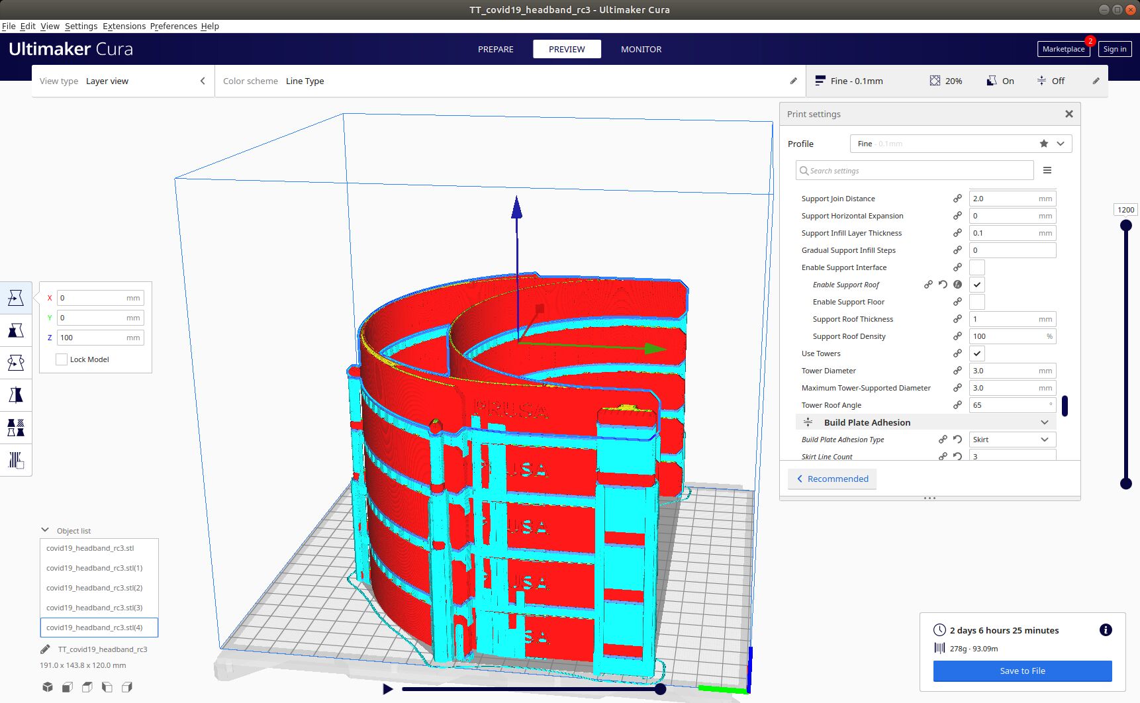The image size is (1140, 703).
Task: Select the Rotate tool in left toolbar
Action: coord(16,363)
